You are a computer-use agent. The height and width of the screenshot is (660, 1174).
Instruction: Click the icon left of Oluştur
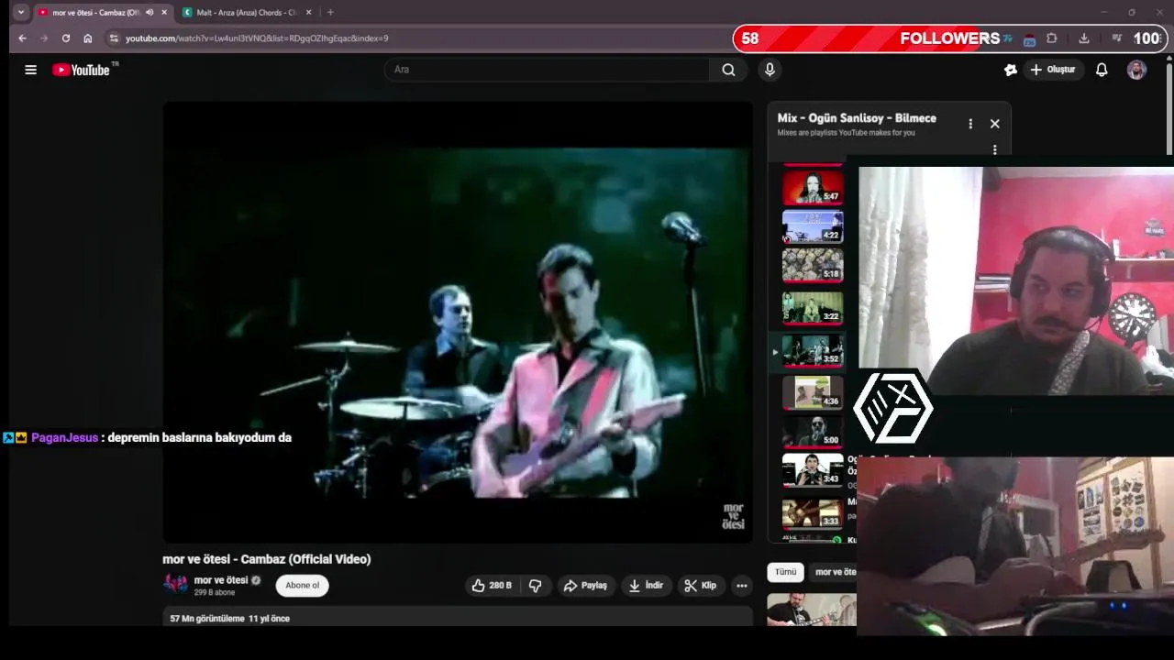click(x=1011, y=70)
